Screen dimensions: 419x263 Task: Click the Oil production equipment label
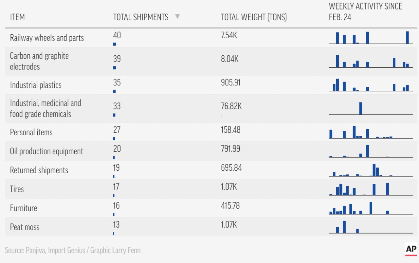[46, 151]
